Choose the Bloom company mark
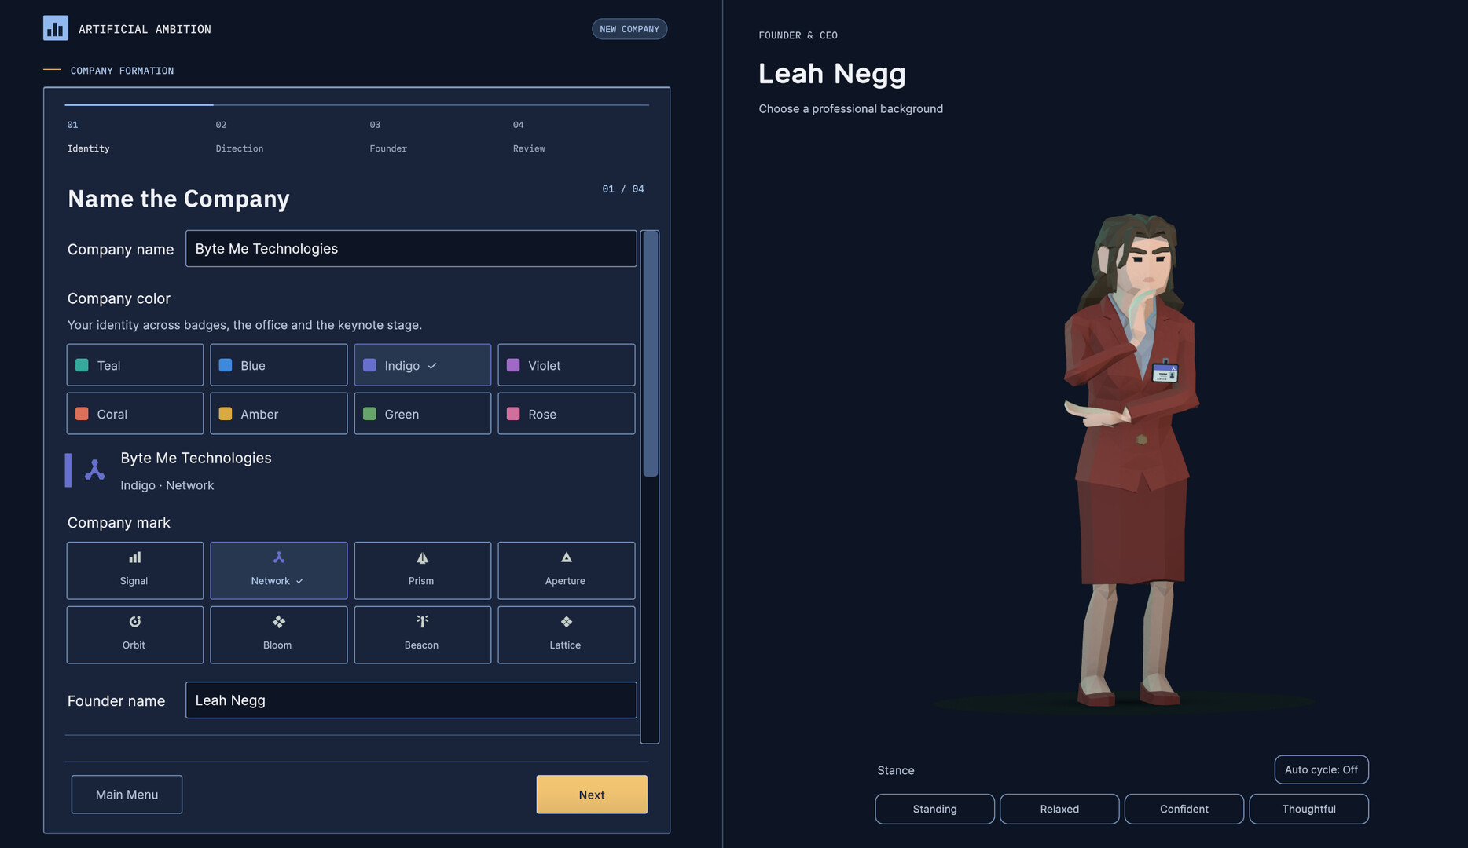Viewport: 1468px width, 848px height. (x=279, y=634)
